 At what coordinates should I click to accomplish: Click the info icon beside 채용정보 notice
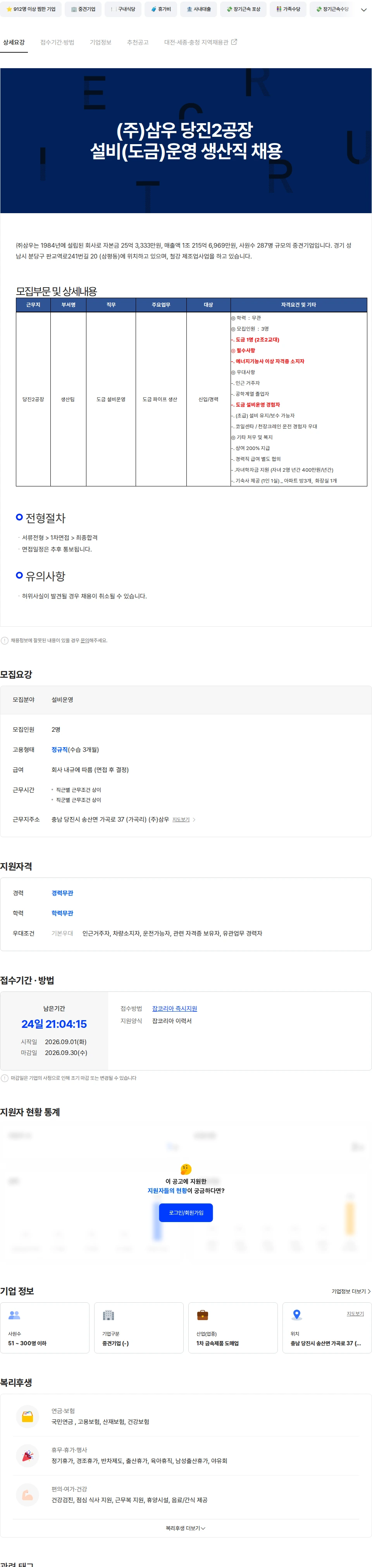coord(5,641)
